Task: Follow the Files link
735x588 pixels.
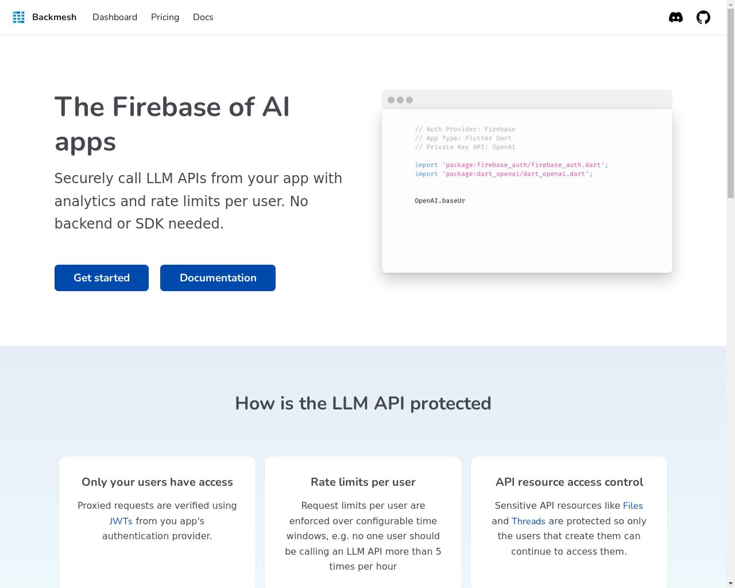Action: pyautogui.click(x=633, y=505)
